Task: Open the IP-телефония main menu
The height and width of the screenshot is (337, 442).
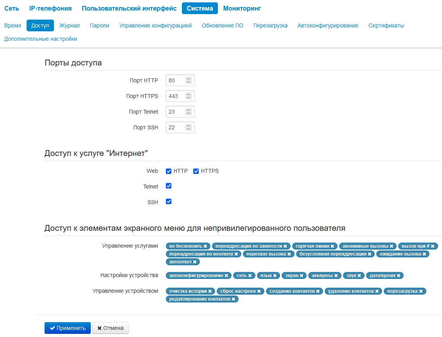Action: pyautogui.click(x=50, y=9)
